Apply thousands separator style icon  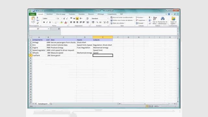point(100,22)
